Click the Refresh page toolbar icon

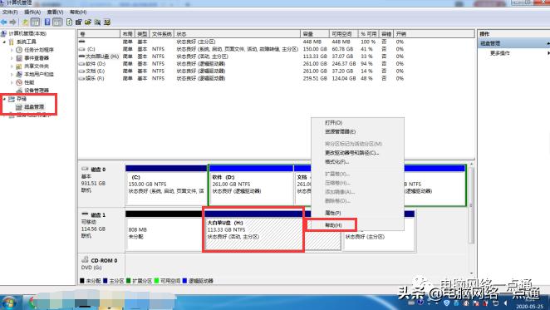coord(70,22)
